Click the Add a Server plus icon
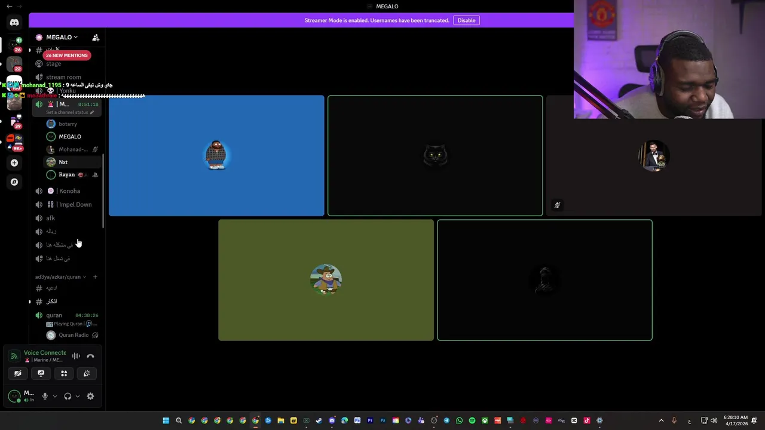 pyautogui.click(x=14, y=162)
